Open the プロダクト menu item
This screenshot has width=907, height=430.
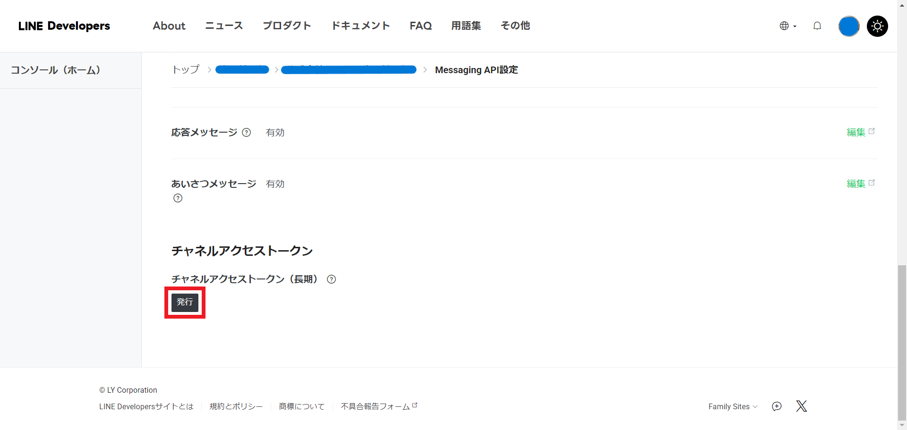287,26
